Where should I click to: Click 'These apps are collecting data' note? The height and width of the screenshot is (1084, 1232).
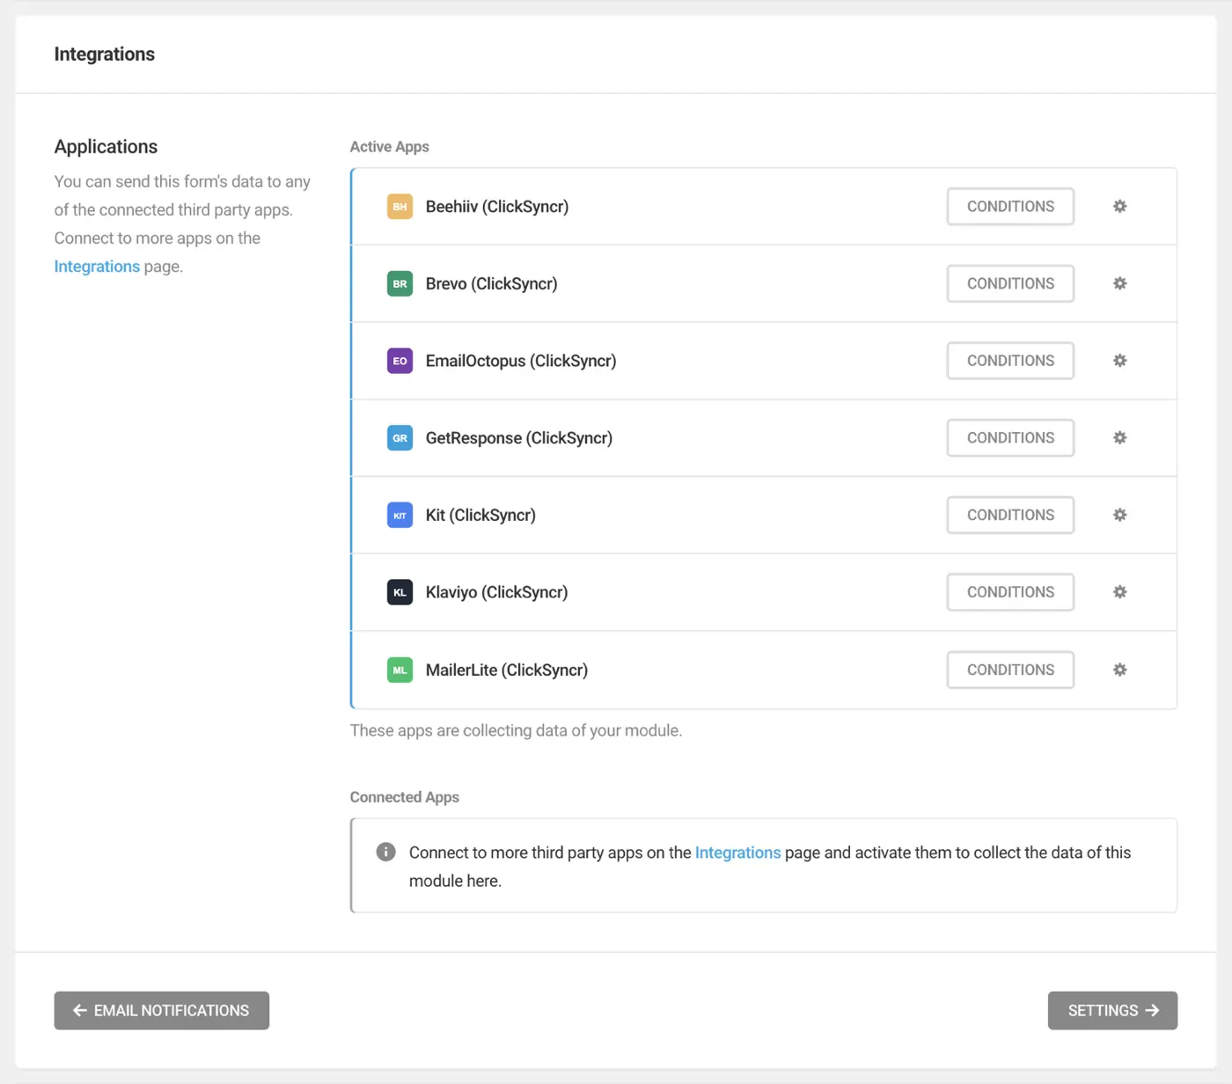click(x=516, y=730)
